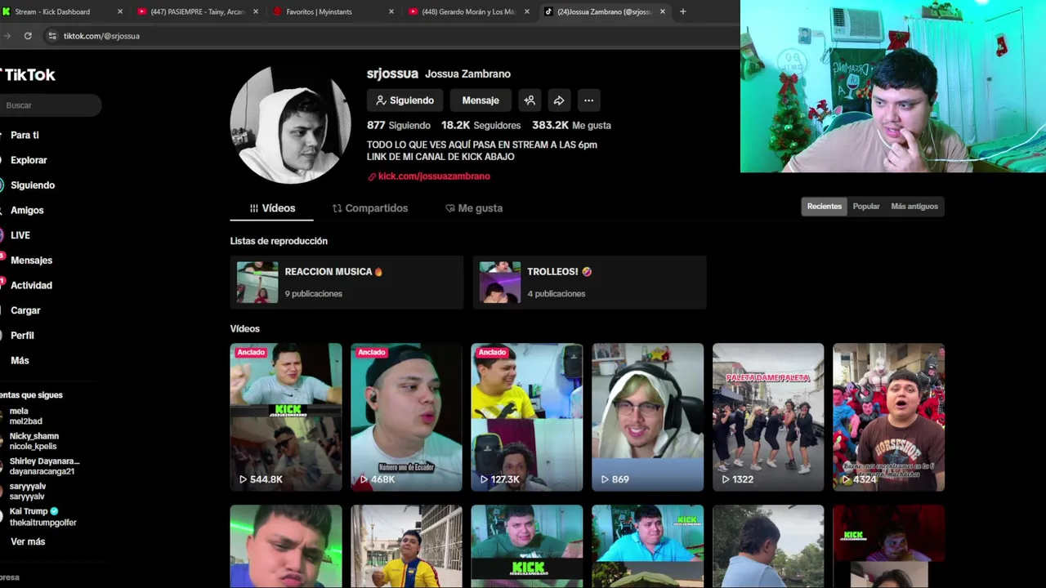Reload the browser page
This screenshot has width=1046, height=588.
[28, 36]
